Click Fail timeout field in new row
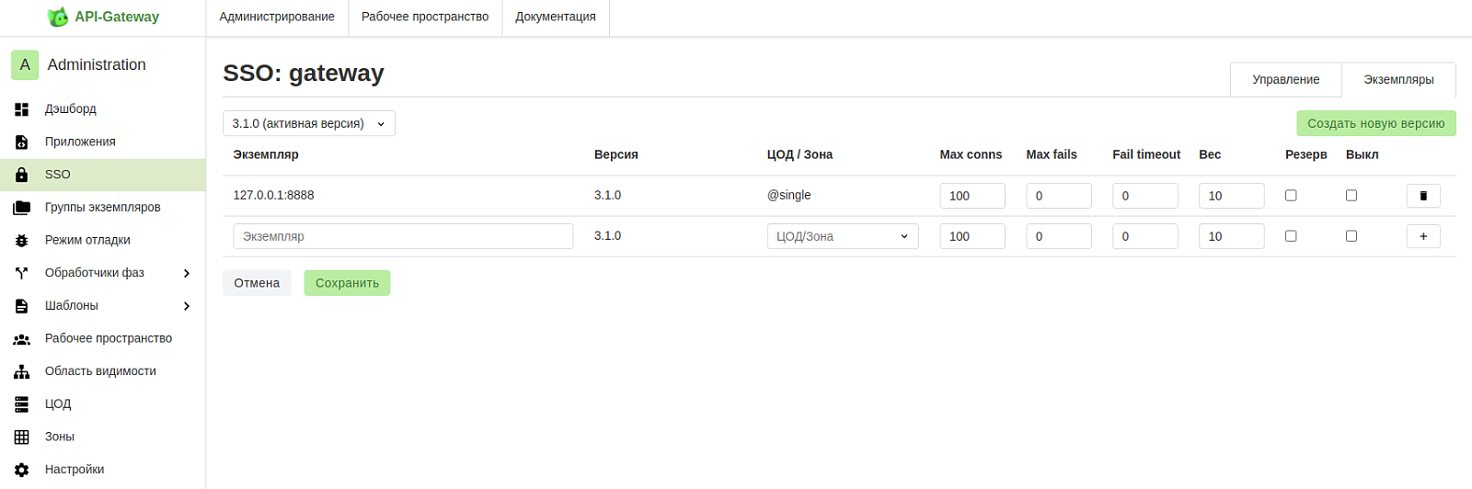This screenshot has height=489, width=1472. pos(1145,236)
